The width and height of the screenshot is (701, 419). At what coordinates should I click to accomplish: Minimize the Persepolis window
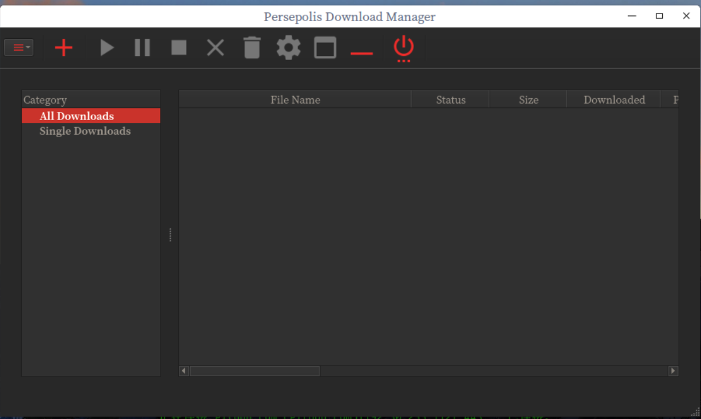click(x=632, y=16)
